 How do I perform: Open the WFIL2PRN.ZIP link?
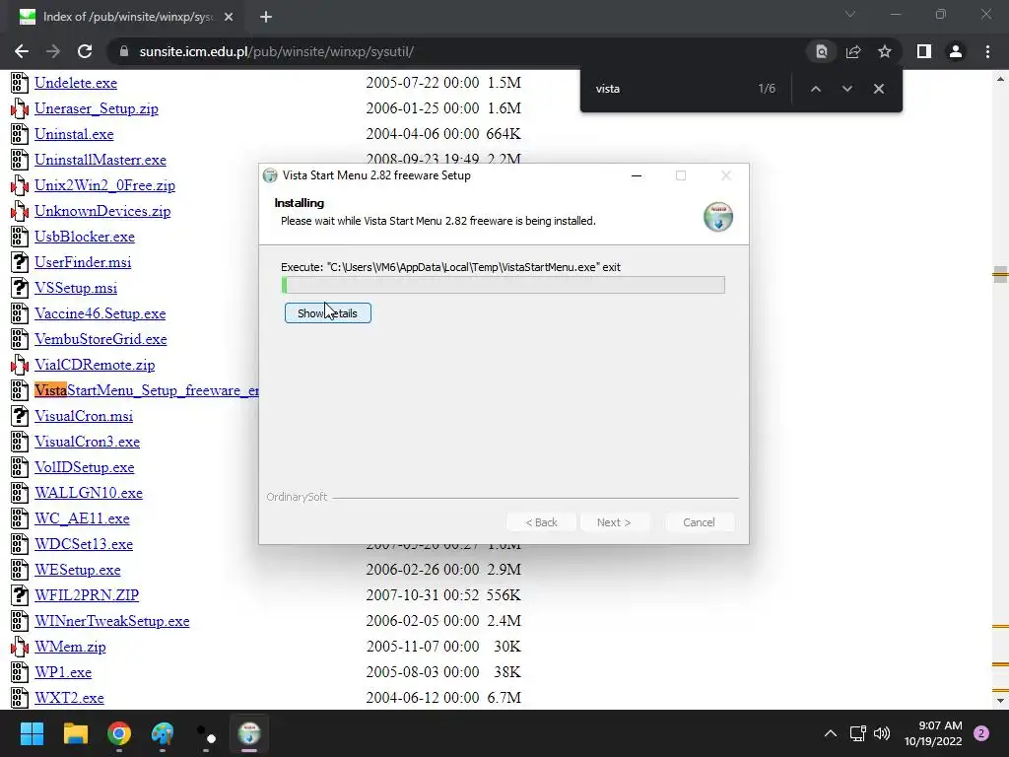coord(87,595)
